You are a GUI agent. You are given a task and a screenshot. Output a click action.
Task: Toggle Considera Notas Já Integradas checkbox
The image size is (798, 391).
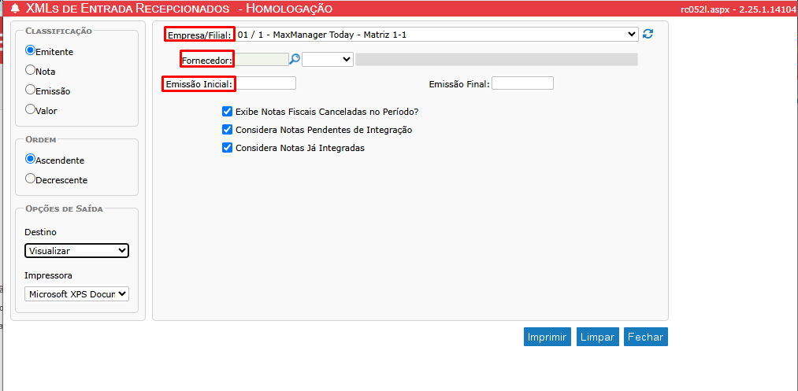[228, 147]
